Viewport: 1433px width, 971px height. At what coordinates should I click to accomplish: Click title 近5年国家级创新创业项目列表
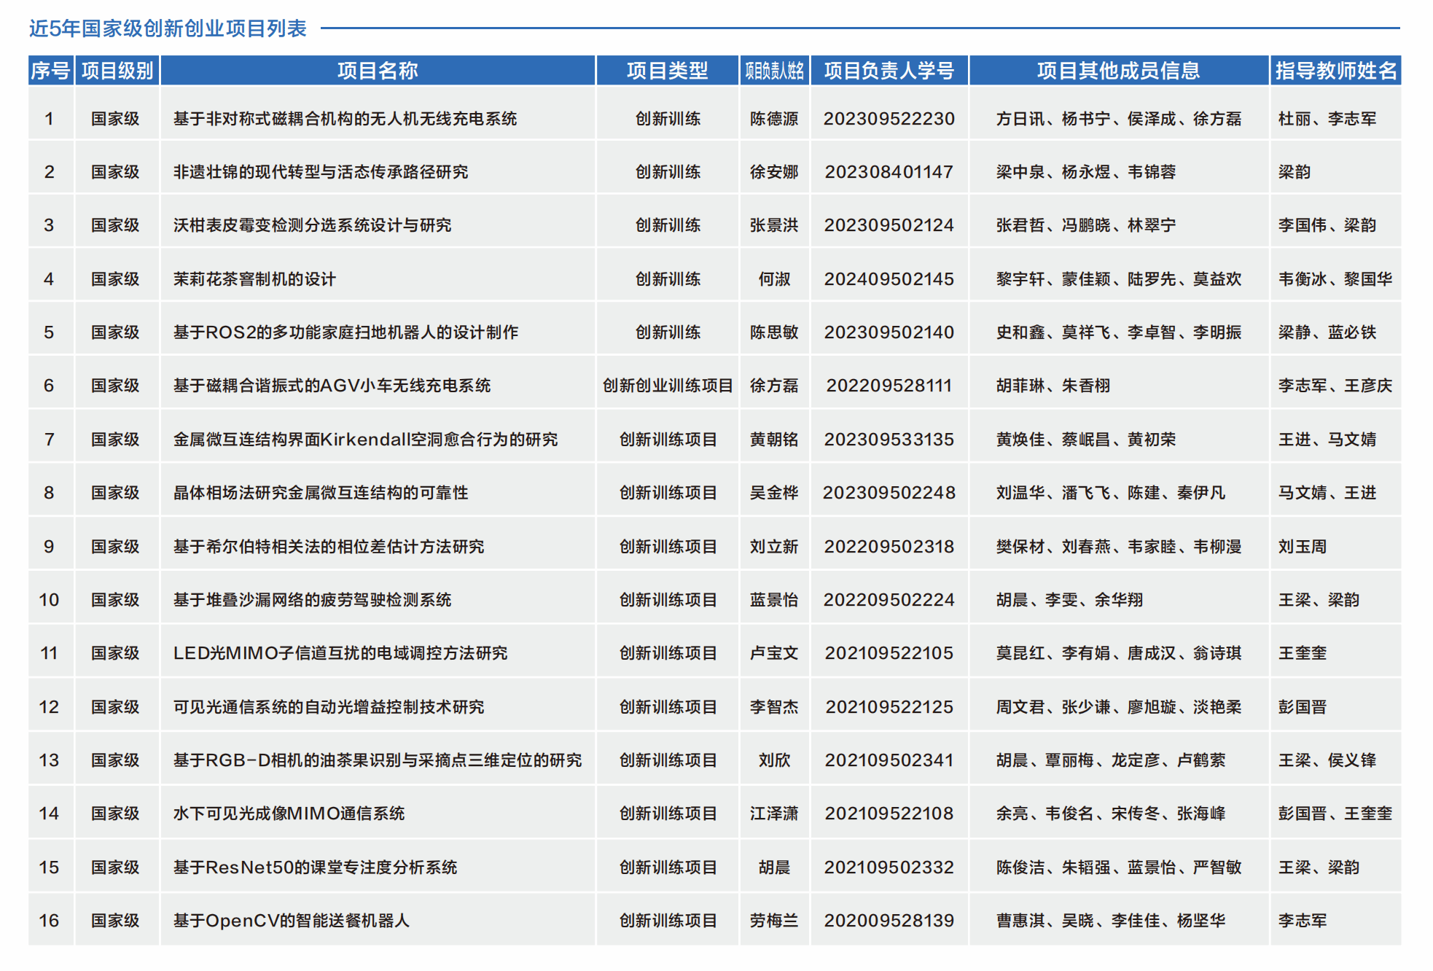pos(168,28)
